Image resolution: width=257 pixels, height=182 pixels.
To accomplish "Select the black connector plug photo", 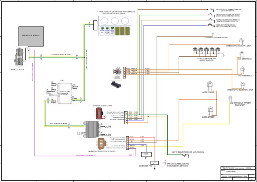I will coord(116,85).
